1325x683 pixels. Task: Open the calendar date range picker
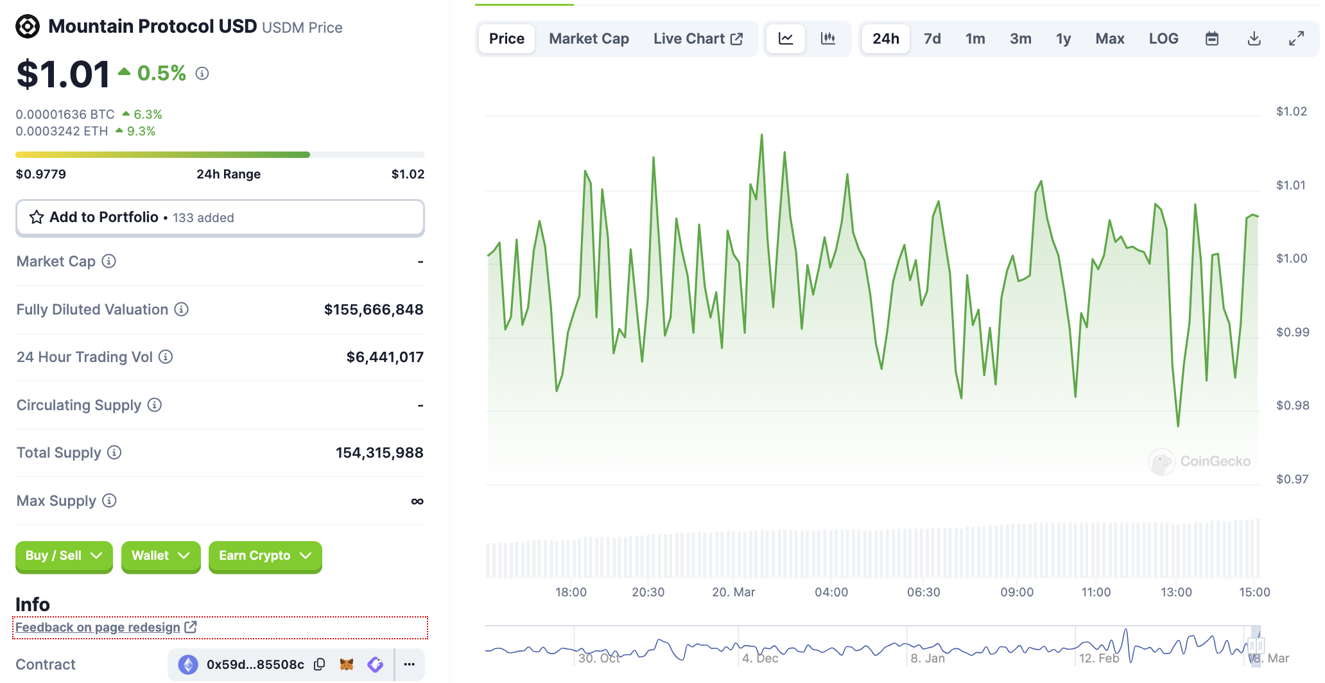pyautogui.click(x=1211, y=39)
